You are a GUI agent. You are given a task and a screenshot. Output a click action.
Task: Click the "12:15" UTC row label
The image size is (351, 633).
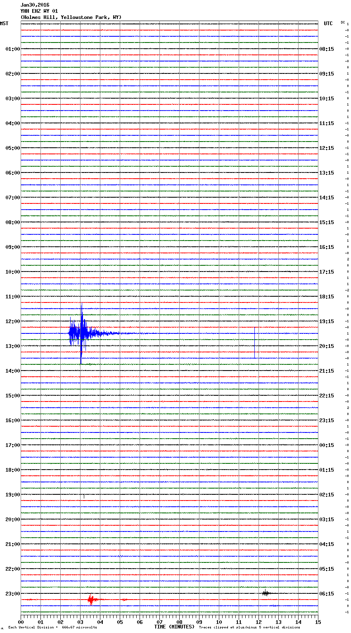pos(327,148)
